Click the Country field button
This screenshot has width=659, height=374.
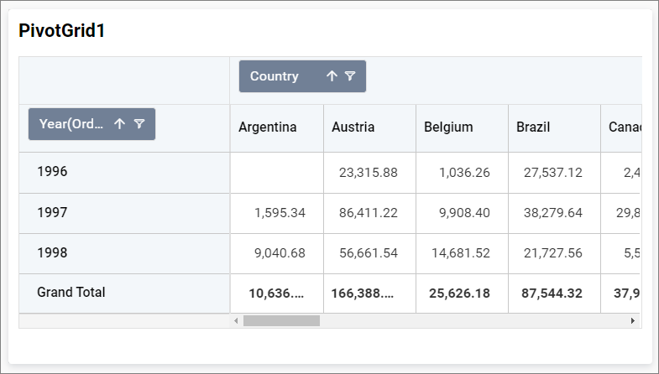(x=275, y=76)
